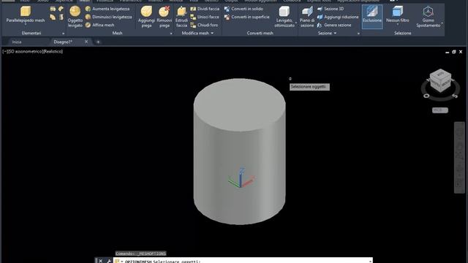Image resolution: width=468 pixels, height=263 pixels.
Task: Click Converti in solido
Action: click(244, 9)
